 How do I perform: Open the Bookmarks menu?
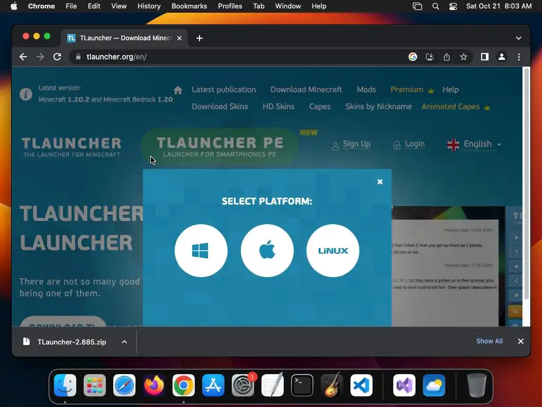(x=189, y=6)
